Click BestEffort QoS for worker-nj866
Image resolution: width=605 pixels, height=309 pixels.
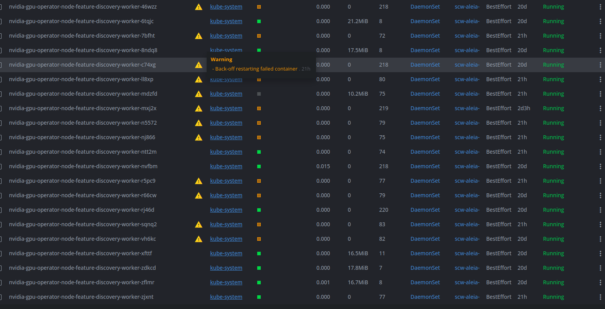[x=499, y=137]
